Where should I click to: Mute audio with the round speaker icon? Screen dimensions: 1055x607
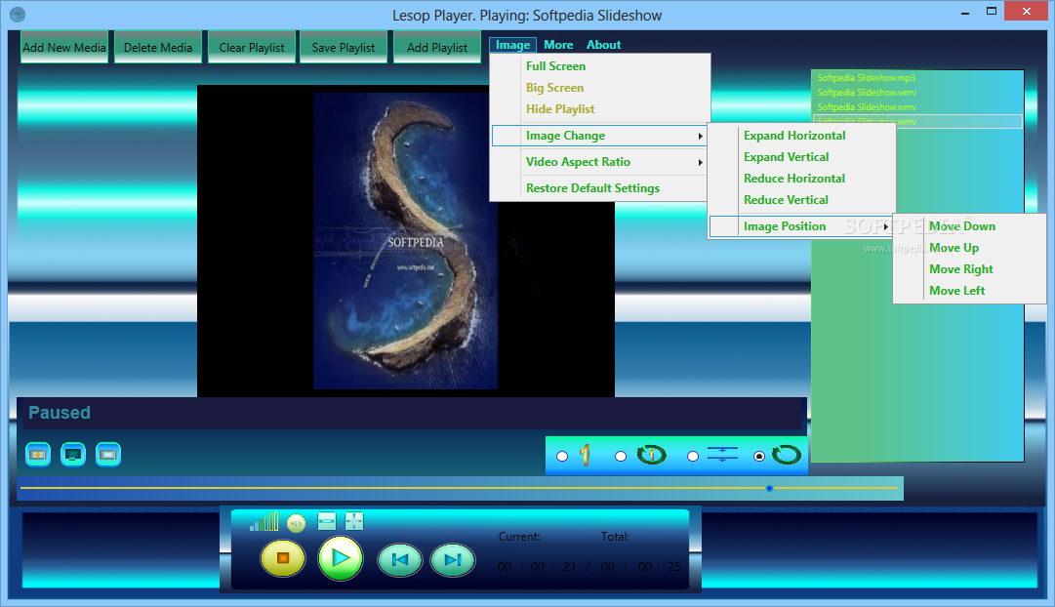(296, 523)
